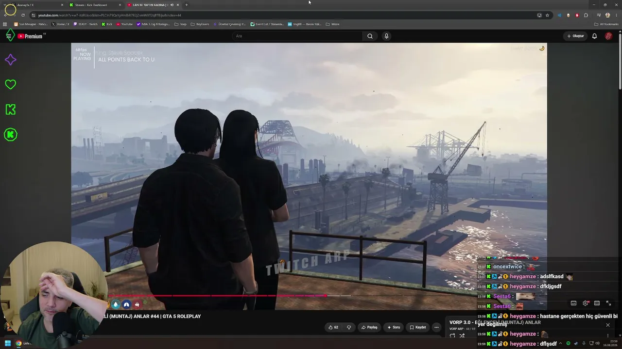
Task: Click the Soru ask button
Action: (x=394, y=327)
